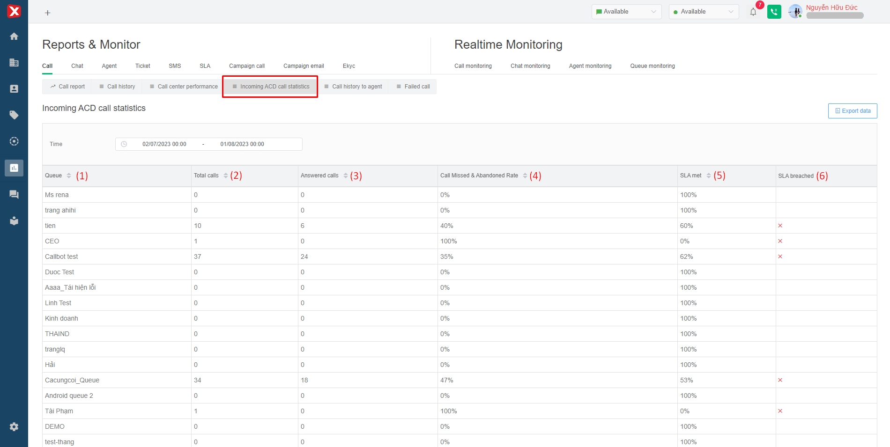Screen dimensions: 890x447
Task: Open the Campaign email tab
Action: [x=304, y=66]
